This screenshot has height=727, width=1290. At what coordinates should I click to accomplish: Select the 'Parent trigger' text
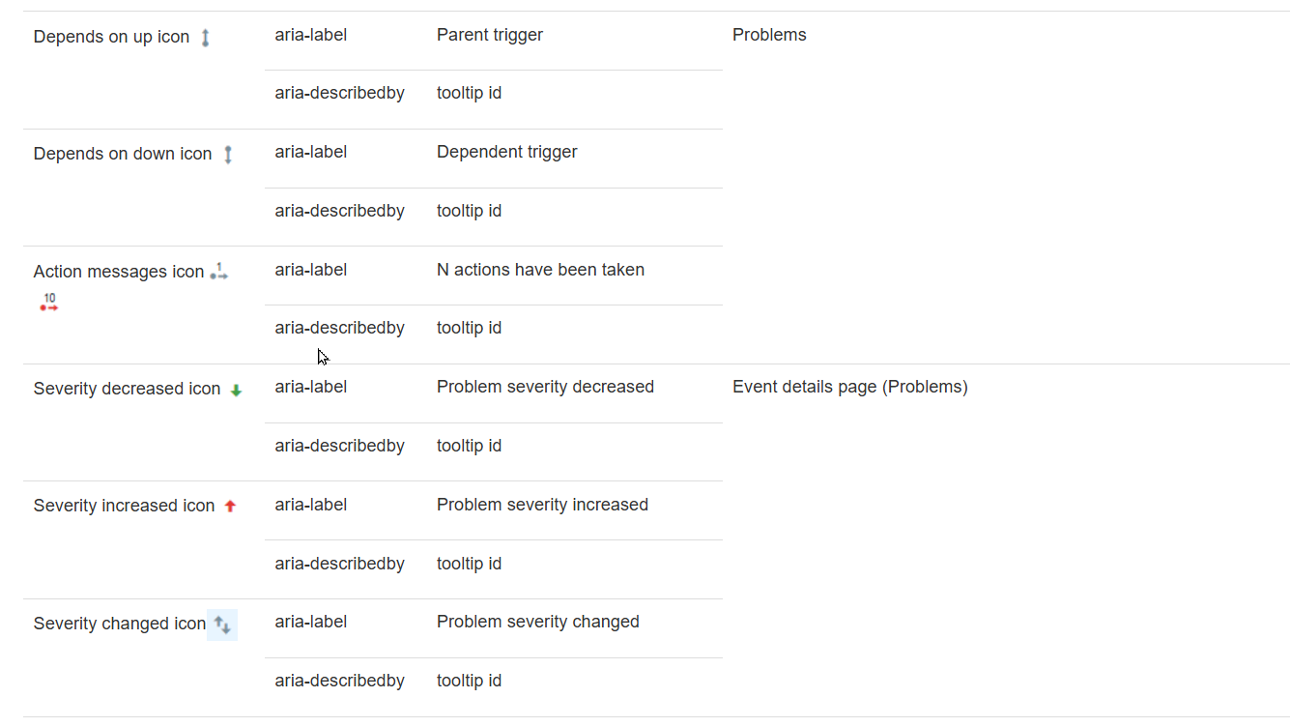coord(489,35)
